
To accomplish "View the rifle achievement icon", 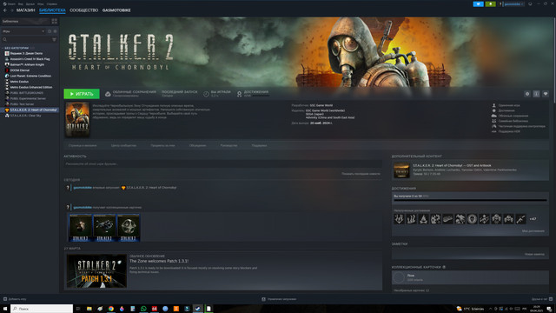I will tap(520, 219).
